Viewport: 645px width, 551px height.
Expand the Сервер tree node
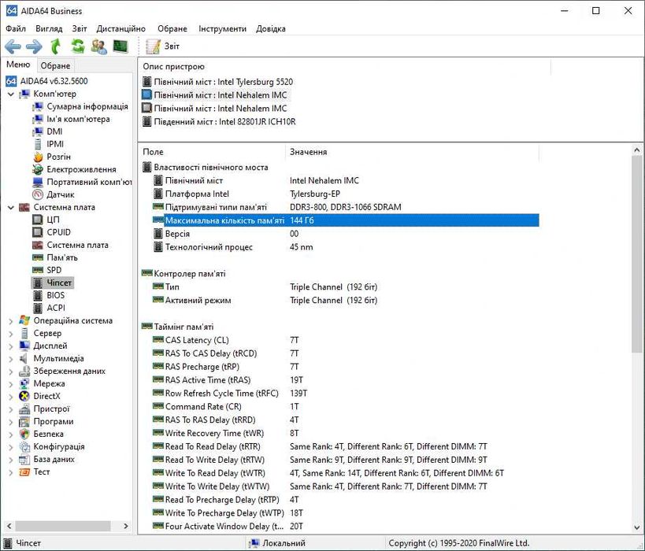(x=11, y=334)
